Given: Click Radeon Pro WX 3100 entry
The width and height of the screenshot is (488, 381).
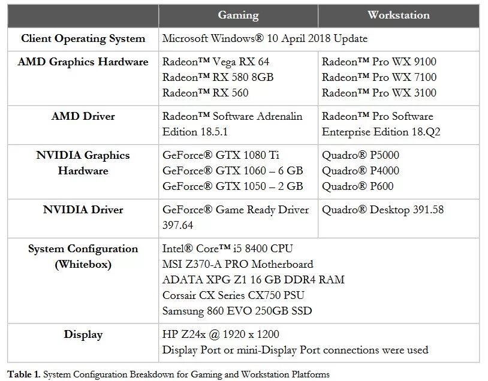Looking at the screenshot, I should tap(379, 93).
